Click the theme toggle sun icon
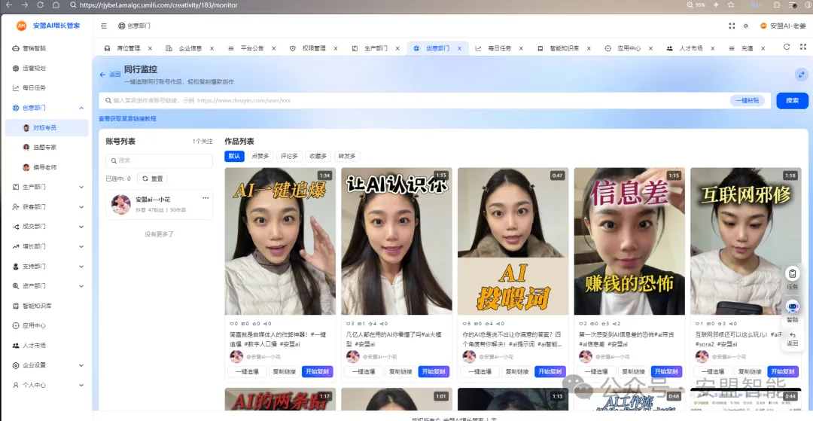The width and height of the screenshot is (813, 421). (x=745, y=26)
